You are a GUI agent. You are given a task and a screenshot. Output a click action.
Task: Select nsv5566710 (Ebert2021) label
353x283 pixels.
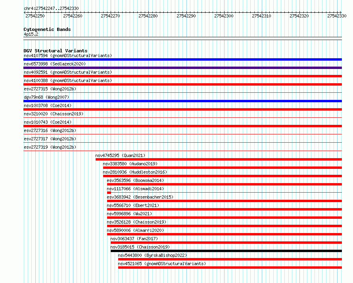pyautogui.click(x=133, y=205)
